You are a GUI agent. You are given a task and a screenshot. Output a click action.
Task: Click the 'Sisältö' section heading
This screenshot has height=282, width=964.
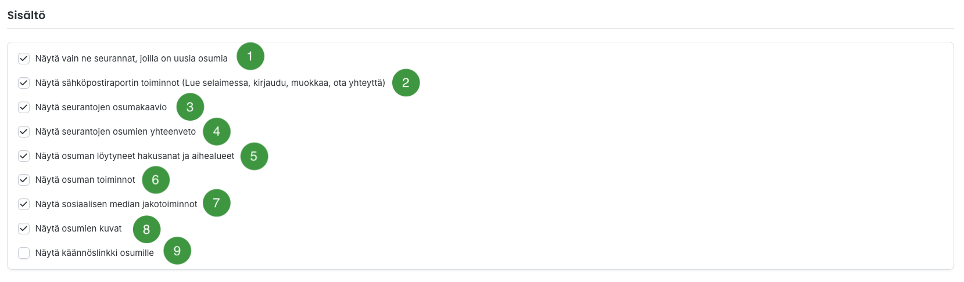coord(26,16)
